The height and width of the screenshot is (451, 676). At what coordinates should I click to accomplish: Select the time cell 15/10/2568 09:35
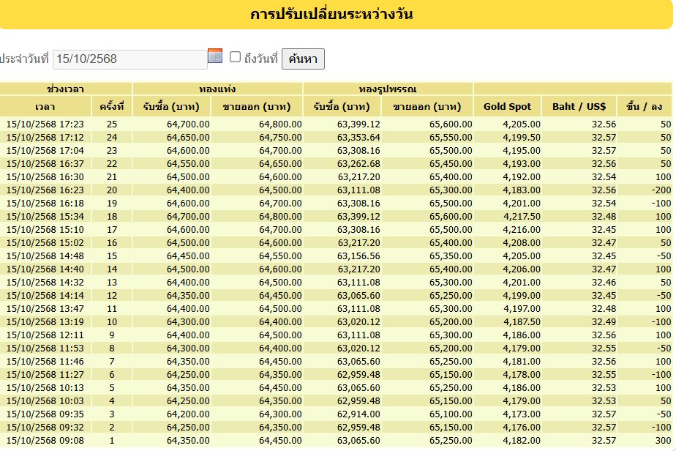45,414
